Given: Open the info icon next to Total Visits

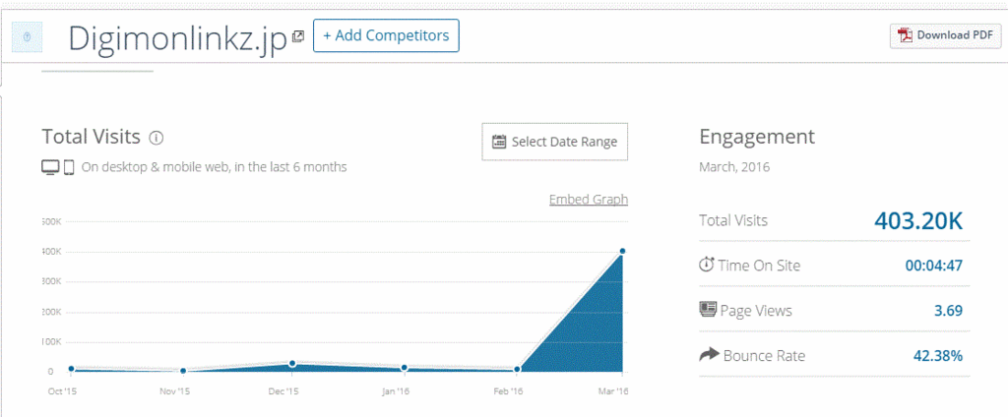Looking at the screenshot, I should click(157, 138).
